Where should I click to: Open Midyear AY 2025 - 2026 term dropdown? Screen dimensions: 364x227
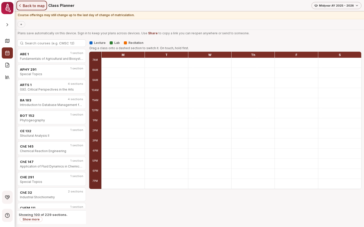click(x=336, y=6)
